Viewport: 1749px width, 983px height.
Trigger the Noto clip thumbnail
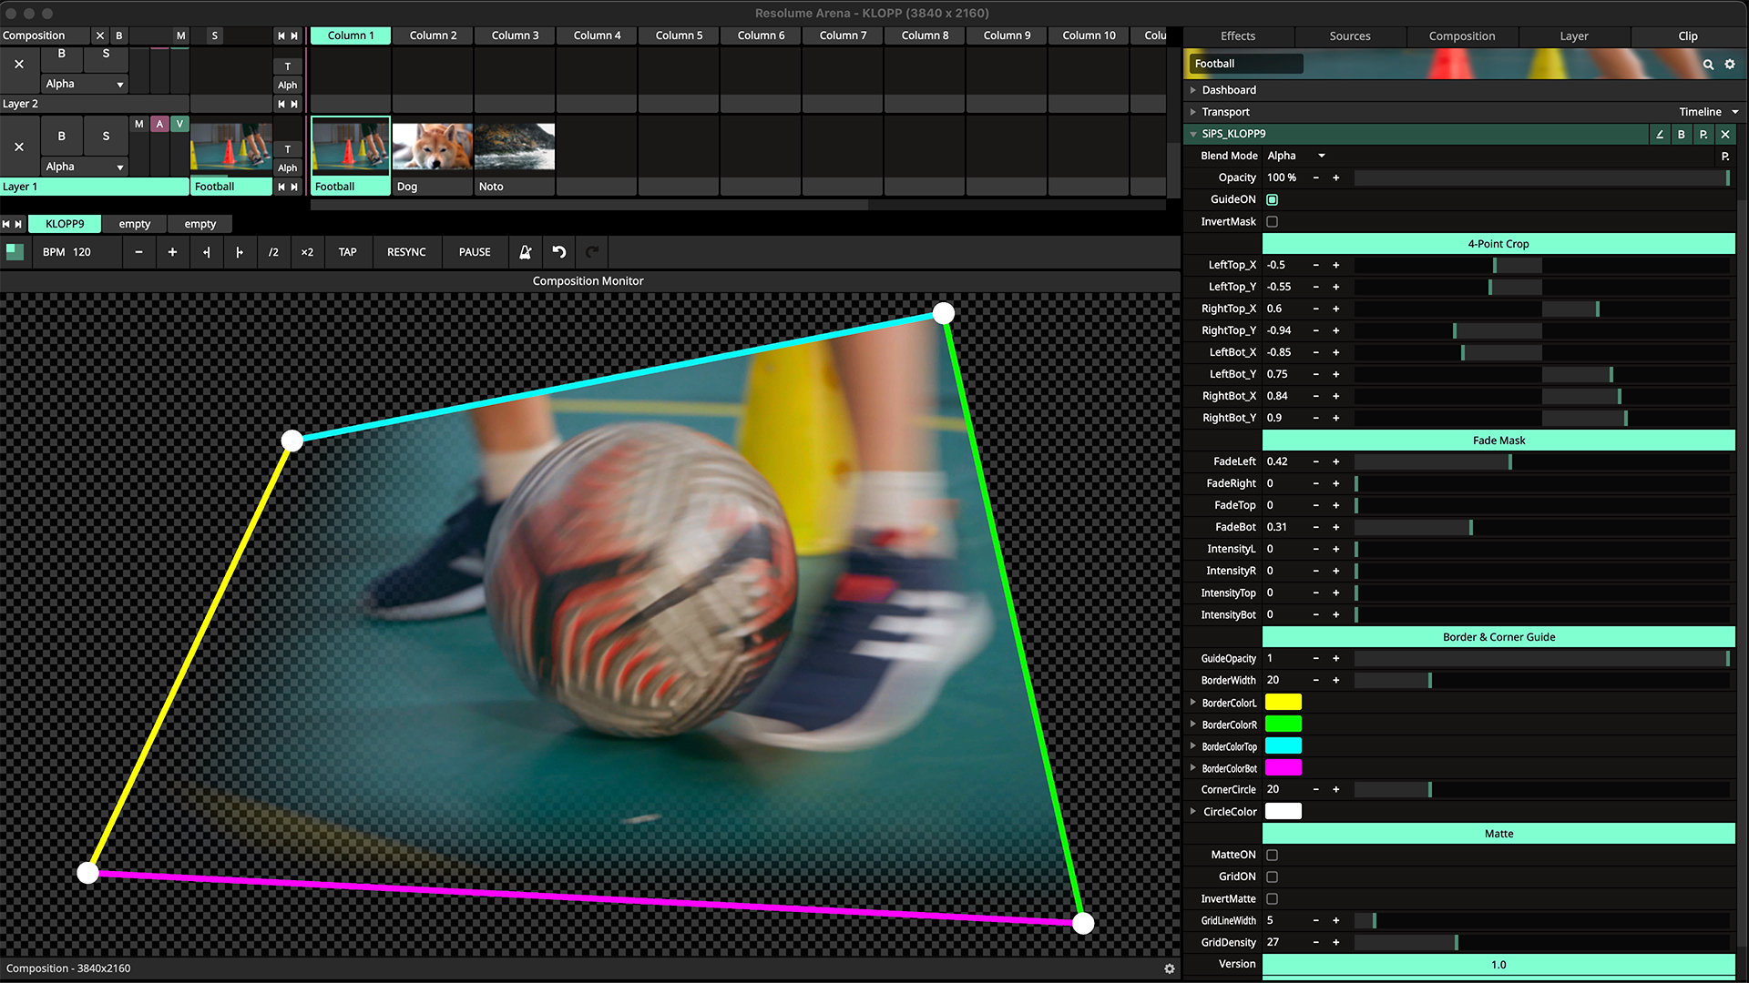(515, 147)
